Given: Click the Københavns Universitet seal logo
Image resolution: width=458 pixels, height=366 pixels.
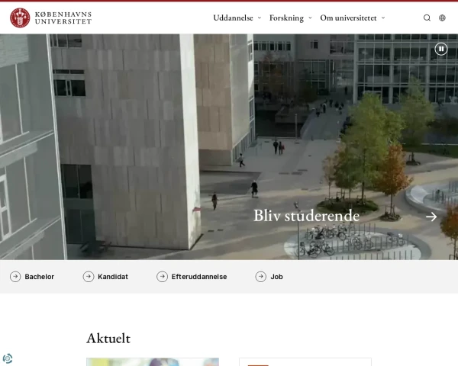Looking at the screenshot, I should coord(20,18).
